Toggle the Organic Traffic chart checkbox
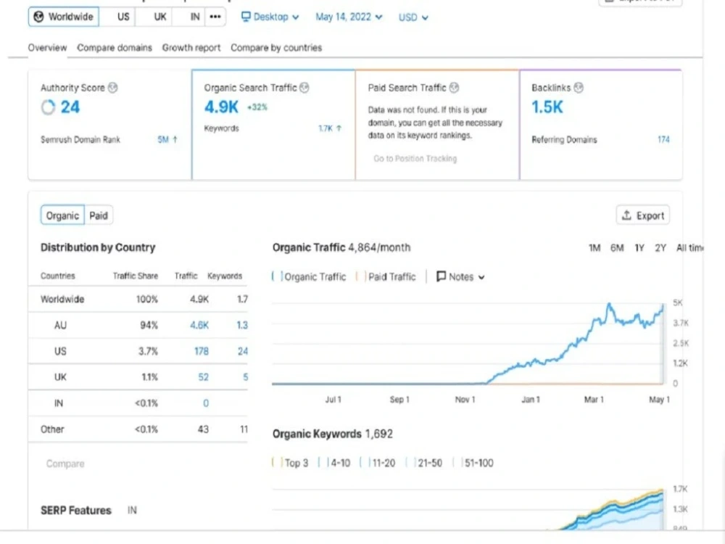The height and width of the screenshot is (544, 725). 276,276
